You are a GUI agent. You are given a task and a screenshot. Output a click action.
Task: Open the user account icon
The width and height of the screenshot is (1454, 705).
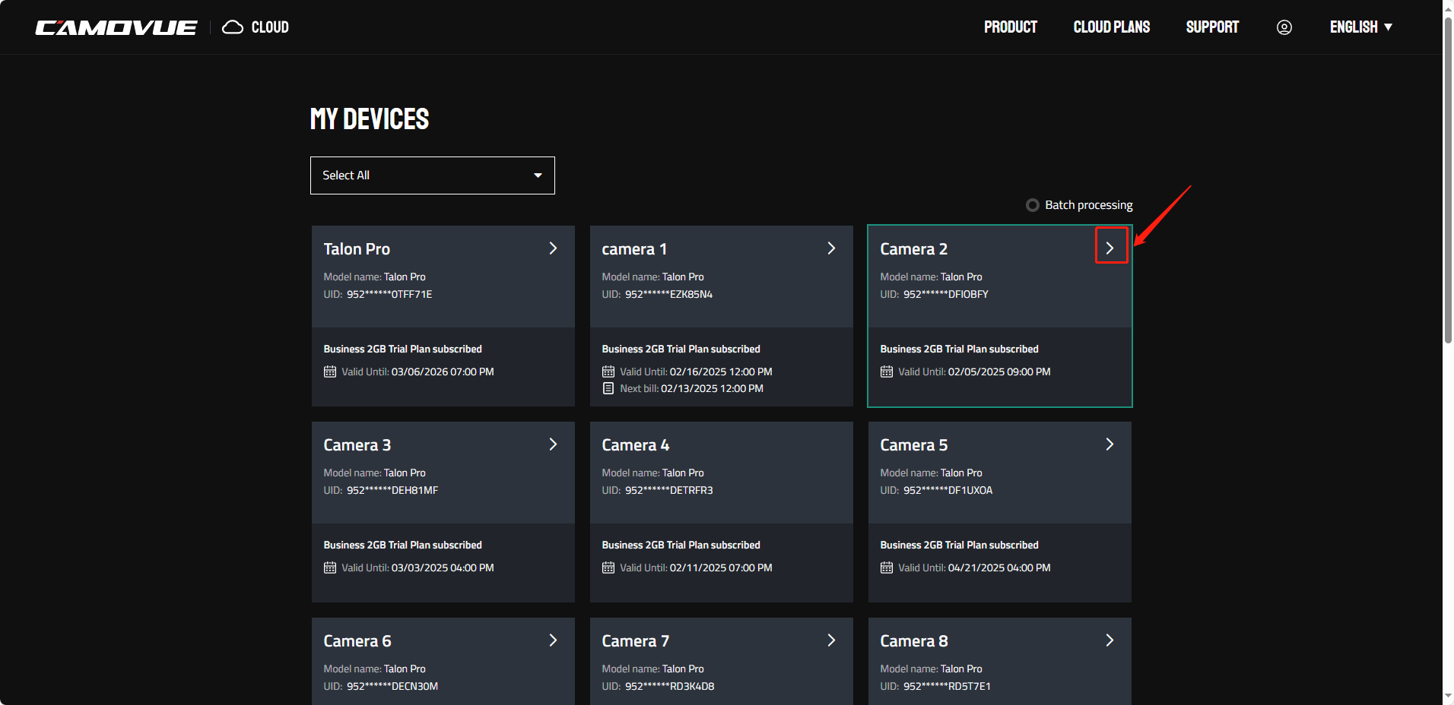click(x=1284, y=27)
